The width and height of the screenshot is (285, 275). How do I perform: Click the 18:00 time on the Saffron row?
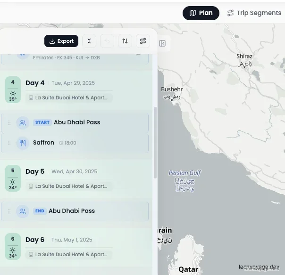point(70,143)
